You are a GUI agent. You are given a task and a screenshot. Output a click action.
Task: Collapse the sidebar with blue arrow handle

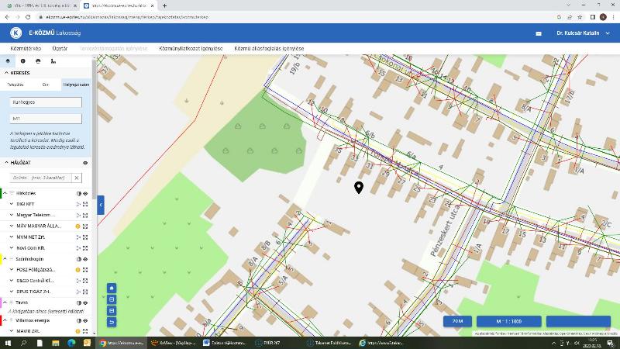[101, 205]
